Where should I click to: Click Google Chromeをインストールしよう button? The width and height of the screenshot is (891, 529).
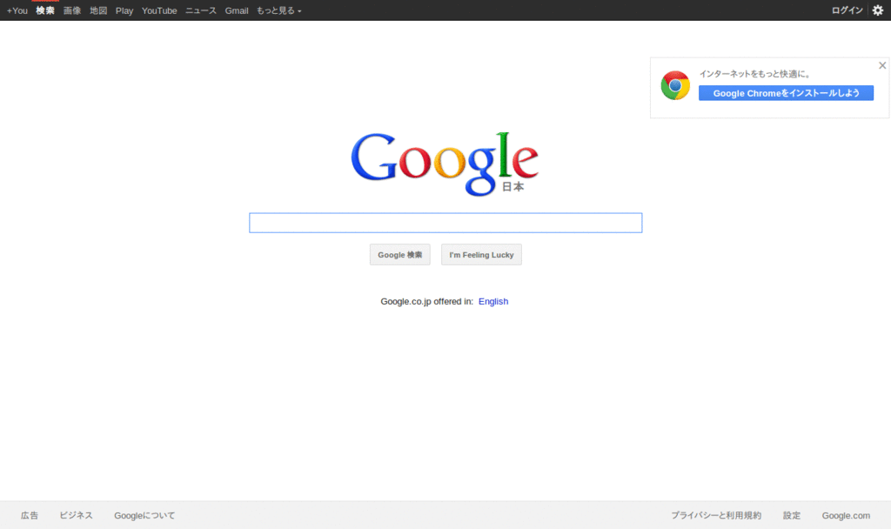point(786,93)
